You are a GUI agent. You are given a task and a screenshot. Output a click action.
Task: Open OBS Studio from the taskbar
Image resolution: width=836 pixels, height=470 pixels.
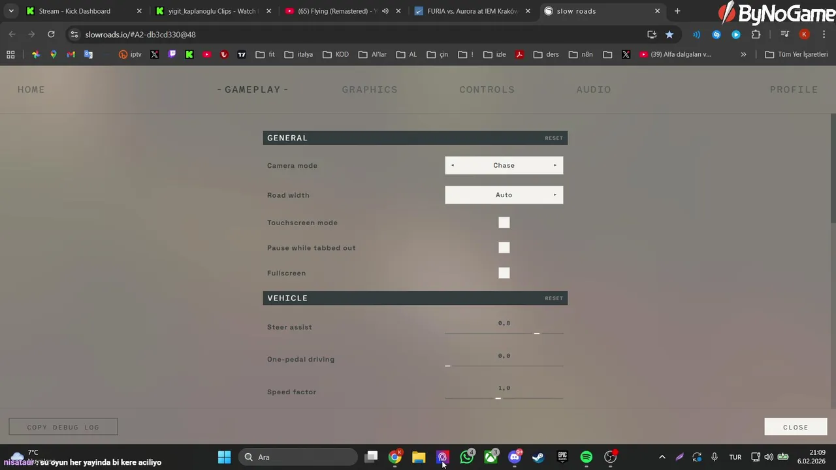(x=611, y=457)
